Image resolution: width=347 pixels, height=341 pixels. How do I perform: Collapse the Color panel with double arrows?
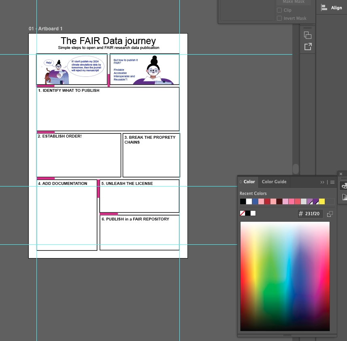click(322, 182)
